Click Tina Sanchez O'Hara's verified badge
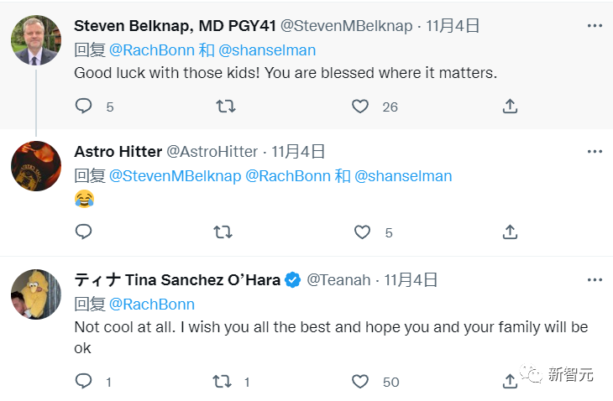613x401 pixels. coord(293,280)
